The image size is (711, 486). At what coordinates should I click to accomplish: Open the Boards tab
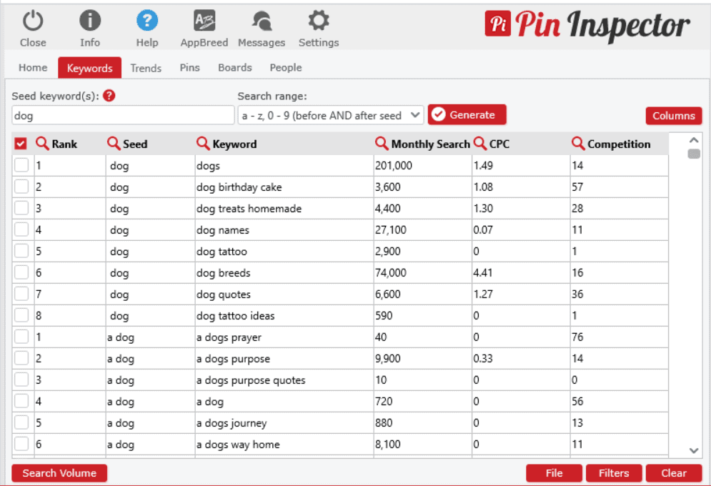234,68
